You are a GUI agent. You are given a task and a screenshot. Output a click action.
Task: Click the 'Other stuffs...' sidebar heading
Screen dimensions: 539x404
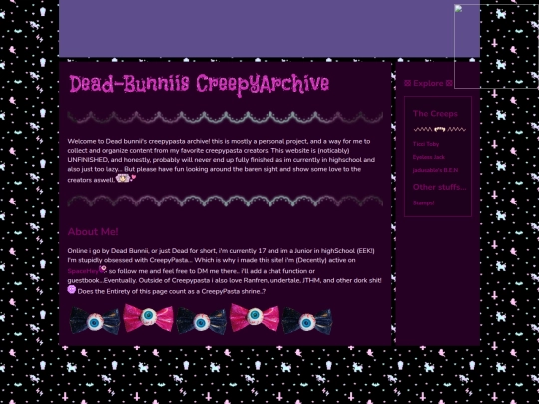point(439,187)
